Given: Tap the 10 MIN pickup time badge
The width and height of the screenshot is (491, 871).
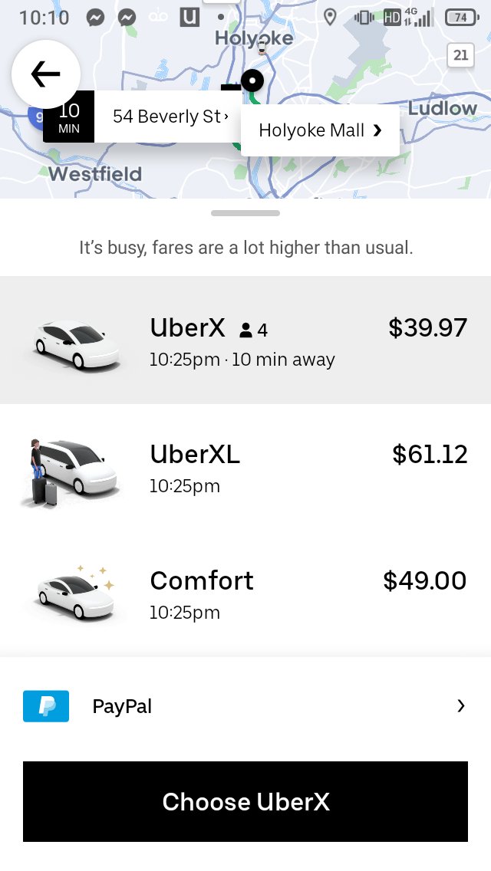Looking at the screenshot, I should point(69,117).
